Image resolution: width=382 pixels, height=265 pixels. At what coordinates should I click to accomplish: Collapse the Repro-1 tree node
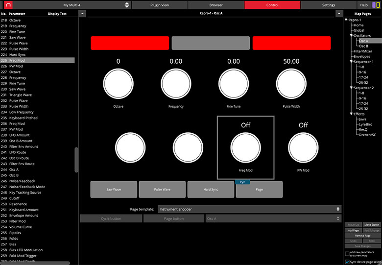tap(346, 20)
